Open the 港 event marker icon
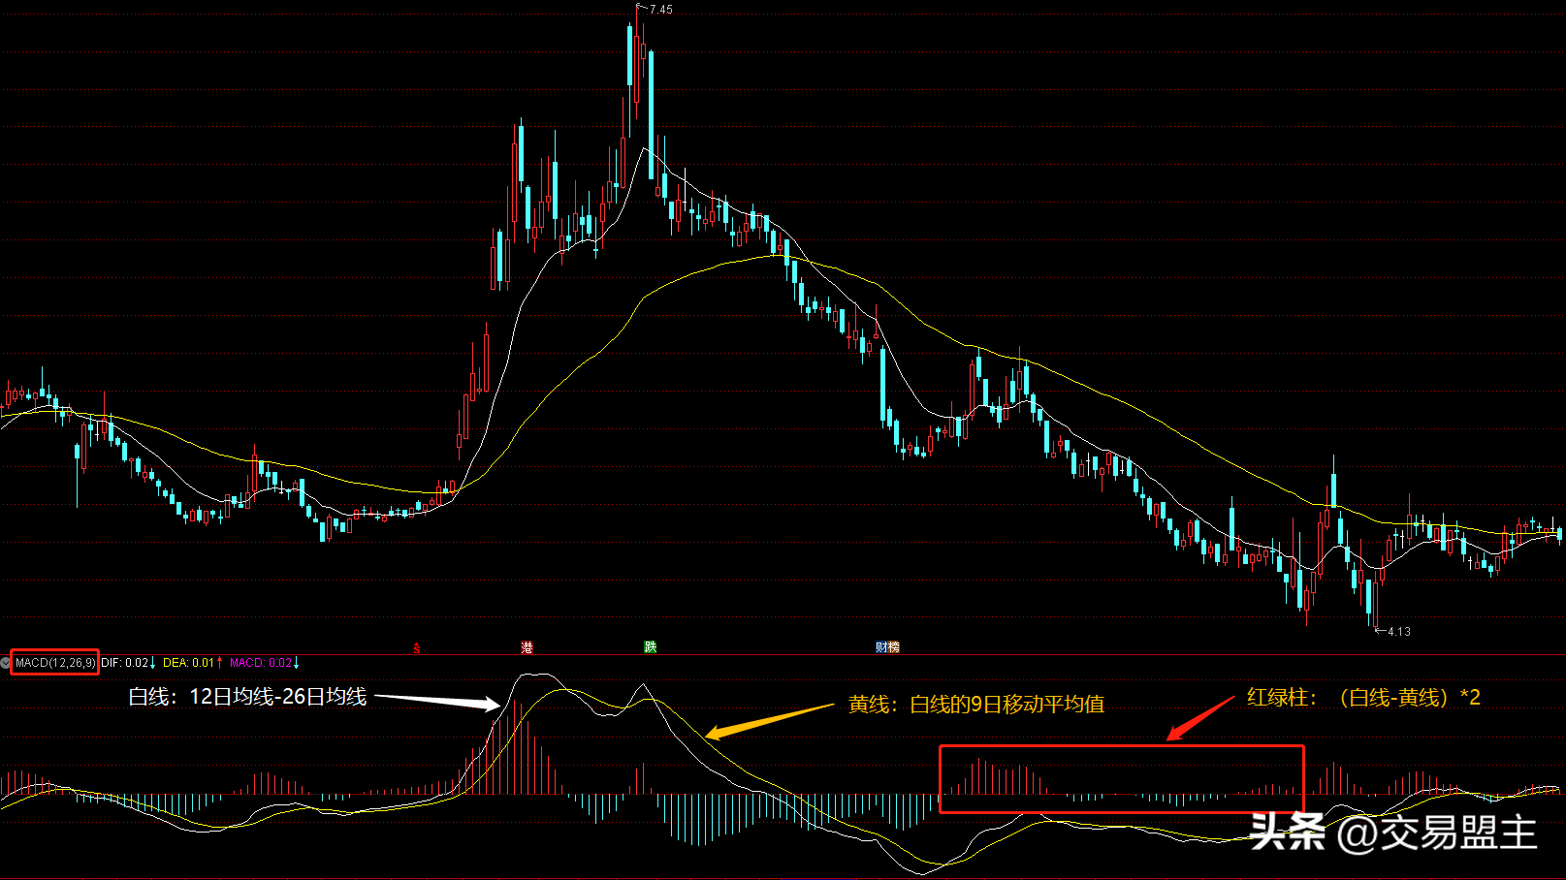1566x880 pixels. pos(527,647)
